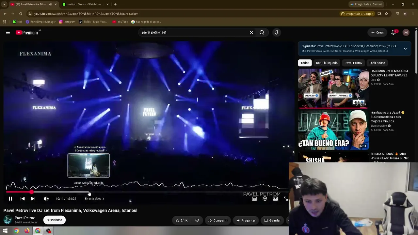The height and width of the screenshot is (235, 418).
Task: Open Pregúntale a Gemini button
Action: pyautogui.click(x=366, y=4)
